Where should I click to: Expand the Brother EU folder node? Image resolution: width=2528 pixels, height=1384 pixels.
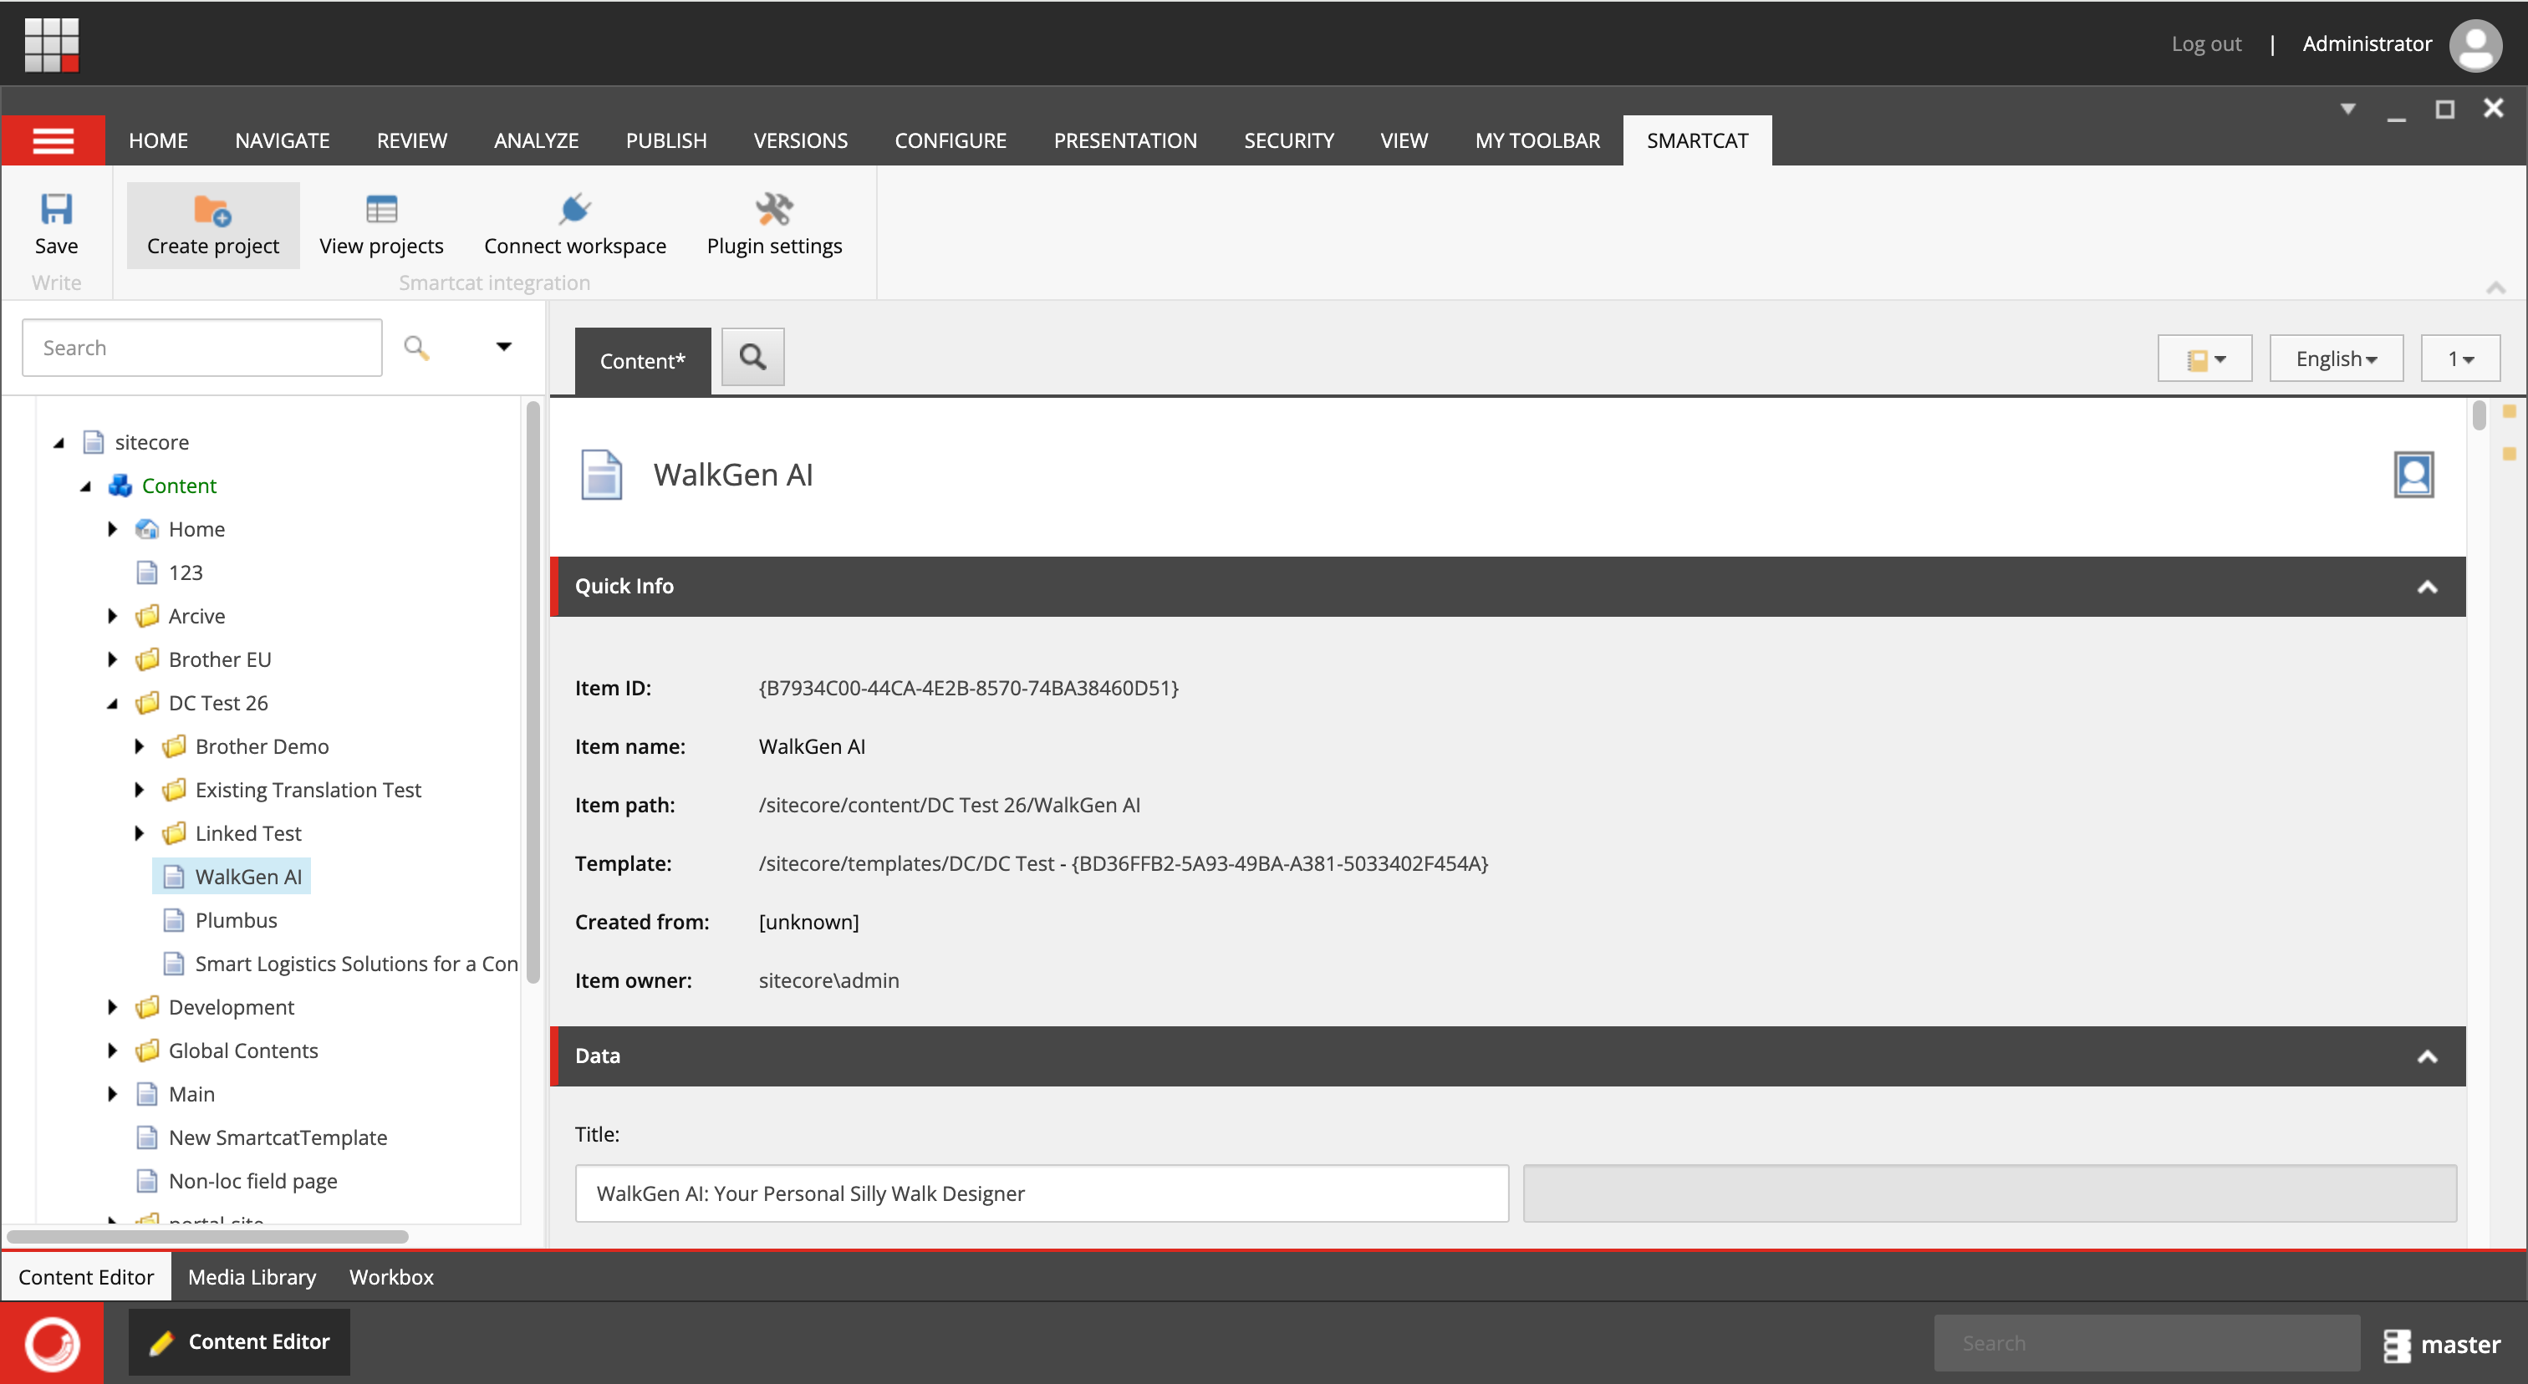(x=112, y=659)
